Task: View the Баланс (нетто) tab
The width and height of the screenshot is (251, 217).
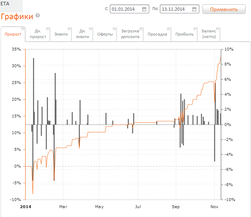Action: point(209,34)
